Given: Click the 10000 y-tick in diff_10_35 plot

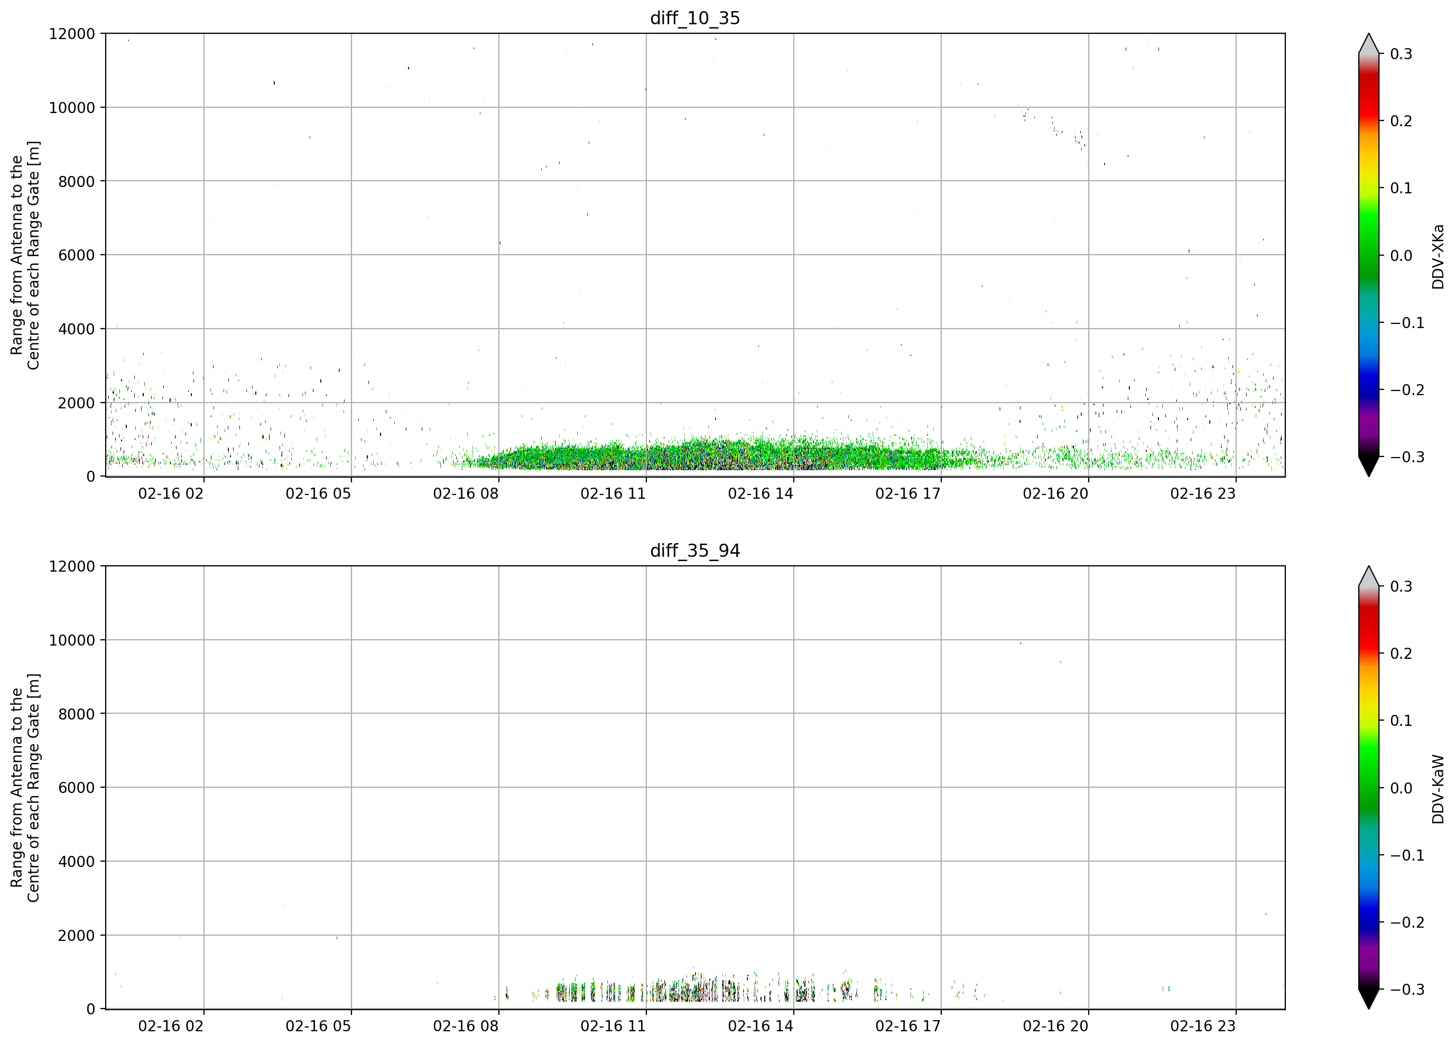Looking at the screenshot, I should pyautogui.click(x=72, y=107).
